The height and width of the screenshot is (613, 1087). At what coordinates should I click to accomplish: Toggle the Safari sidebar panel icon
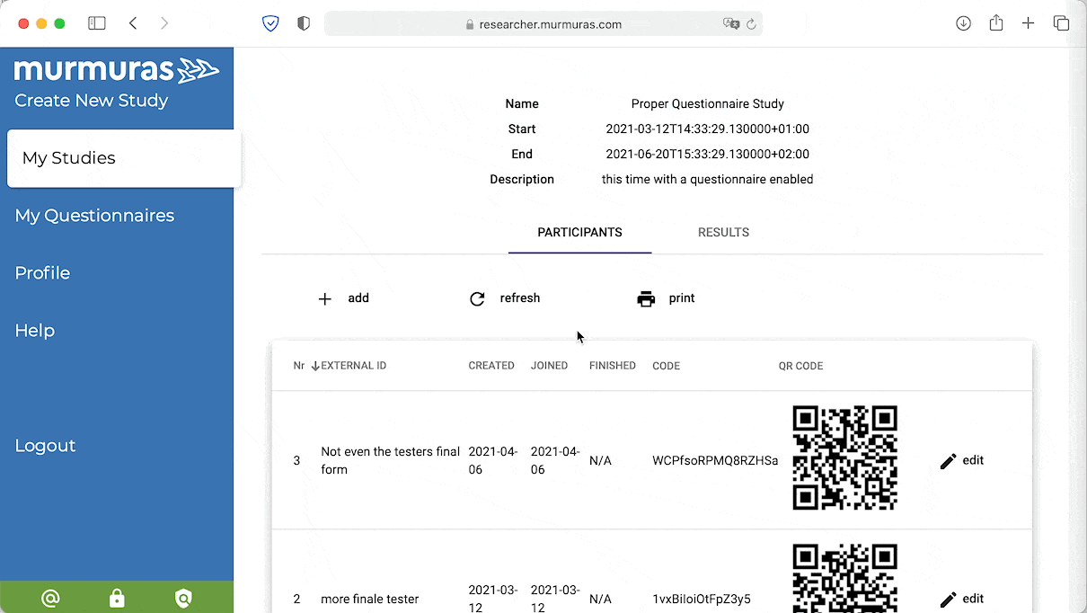point(97,23)
